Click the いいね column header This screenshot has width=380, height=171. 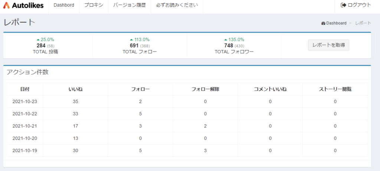point(75,89)
